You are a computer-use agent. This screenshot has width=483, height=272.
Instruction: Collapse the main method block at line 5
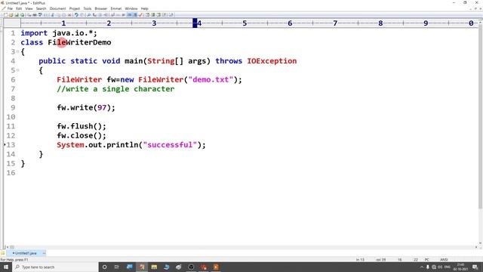(x=17, y=70)
